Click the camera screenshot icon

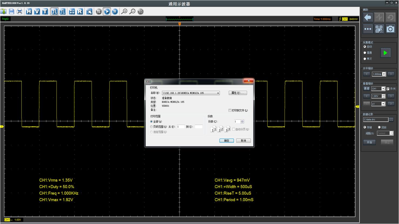[x=390, y=29]
